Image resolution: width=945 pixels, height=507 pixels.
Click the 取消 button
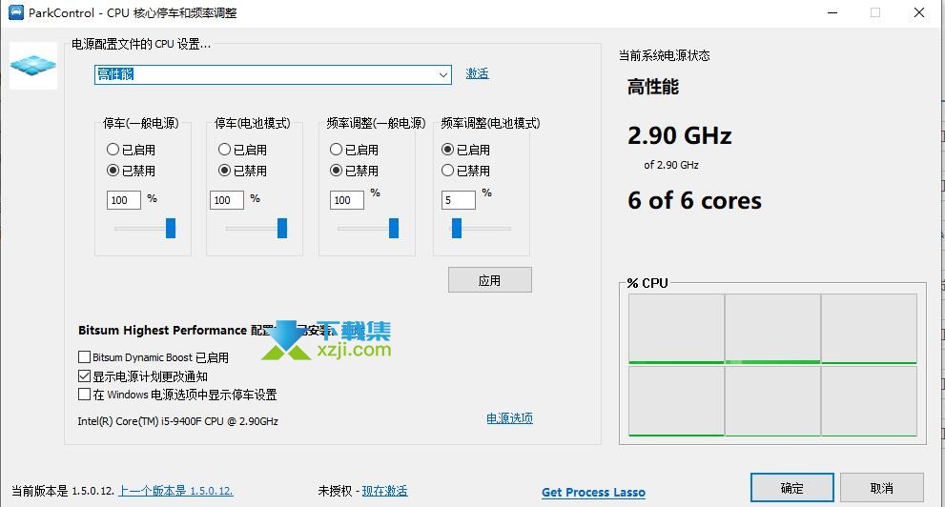[882, 488]
